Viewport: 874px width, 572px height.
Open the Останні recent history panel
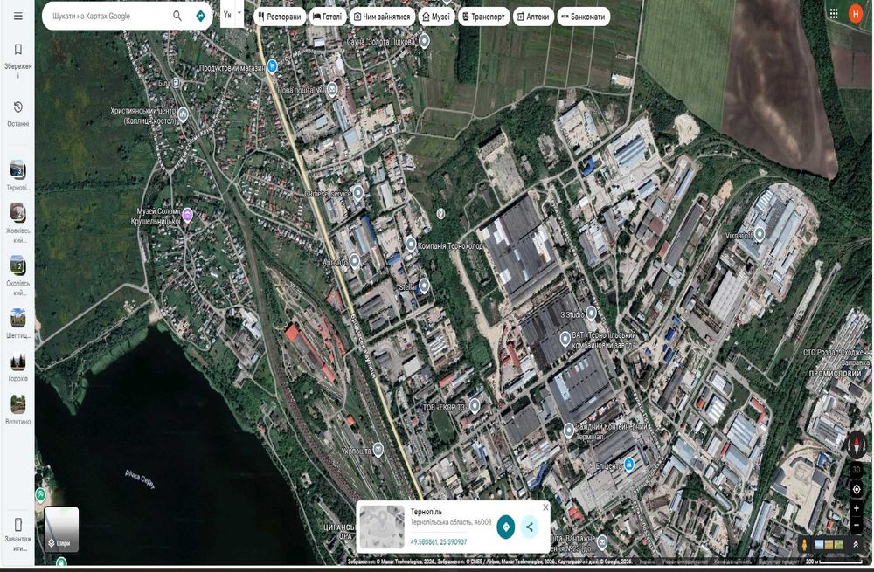click(x=17, y=114)
